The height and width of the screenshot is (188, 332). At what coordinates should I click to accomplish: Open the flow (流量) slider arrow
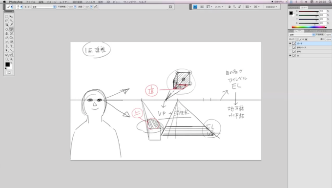point(91,7)
